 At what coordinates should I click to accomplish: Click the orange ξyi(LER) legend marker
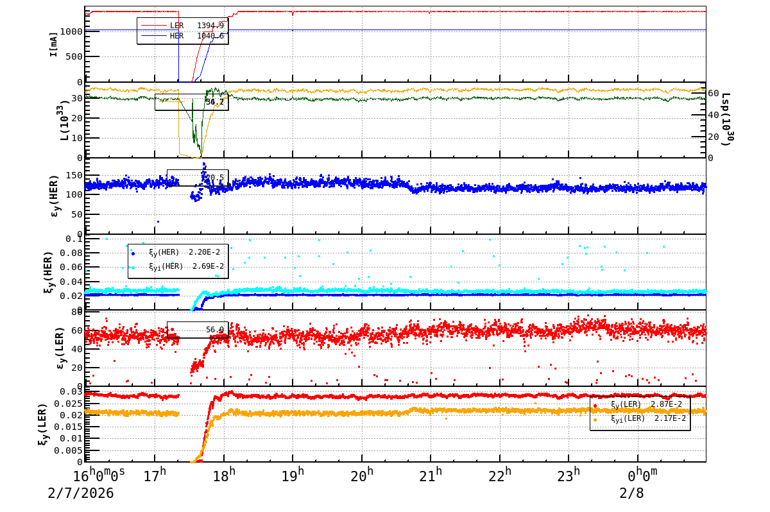[595, 420]
